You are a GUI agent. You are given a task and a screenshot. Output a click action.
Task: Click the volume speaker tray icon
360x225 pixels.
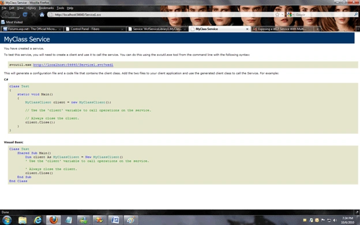click(x=335, y=220)
